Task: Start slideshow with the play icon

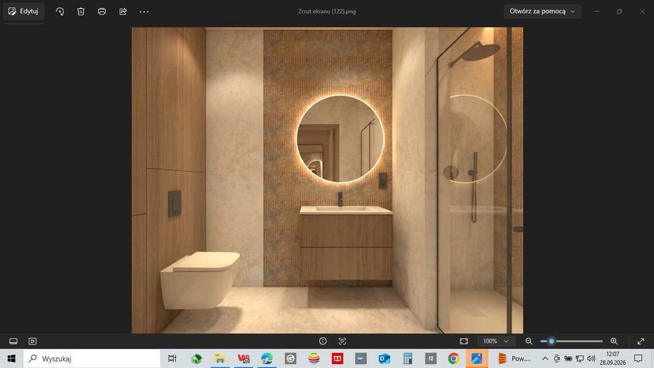Action: coord(33,341)
